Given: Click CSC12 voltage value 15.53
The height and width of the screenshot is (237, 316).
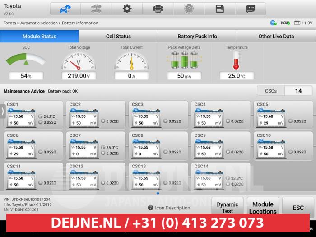Looking at the screenshot, I should pyautogui.click(x=80, y=178).
